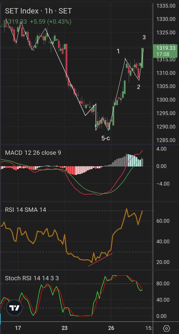The height and width of the screenshot is (334, 179).
Task: Click the 1310.00 price axis value
Action: coord(166,73)
